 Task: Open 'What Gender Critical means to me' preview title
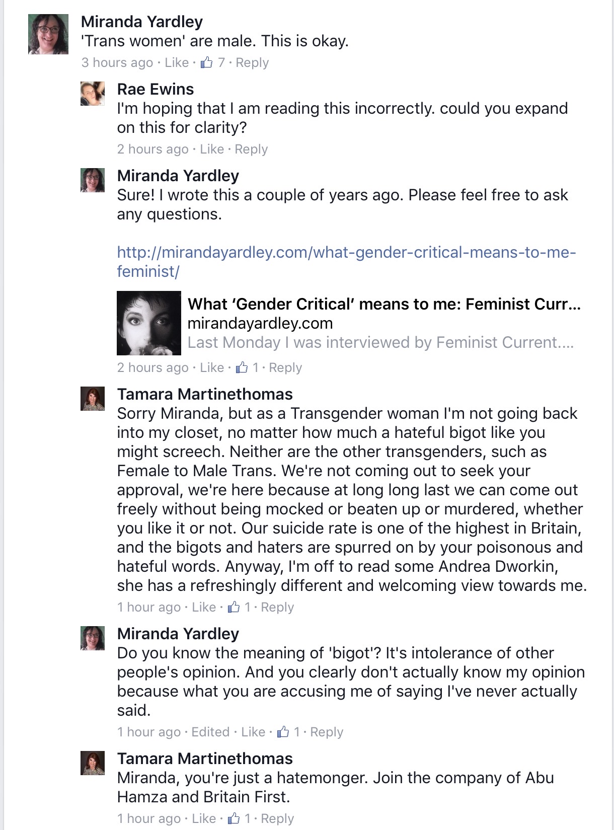pos(384,304)
